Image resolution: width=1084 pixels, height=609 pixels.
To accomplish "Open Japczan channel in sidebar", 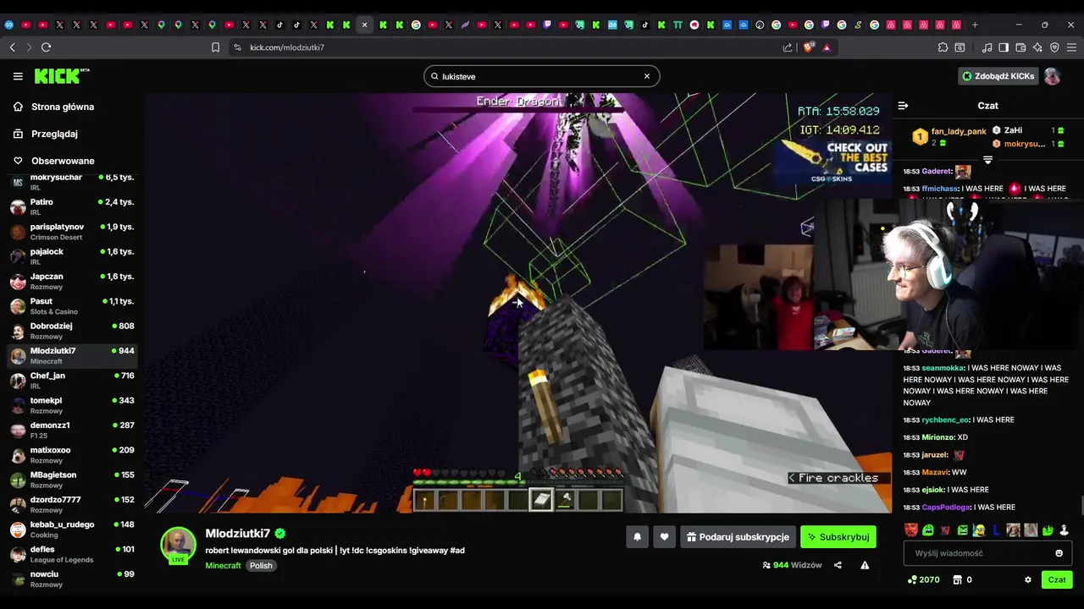I will click(x=72, y=281).
